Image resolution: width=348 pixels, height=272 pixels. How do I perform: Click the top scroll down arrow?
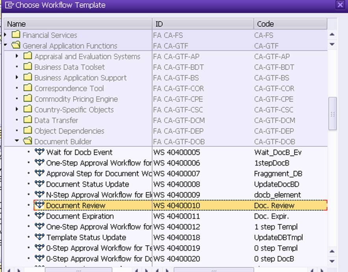tap(332, 44)
